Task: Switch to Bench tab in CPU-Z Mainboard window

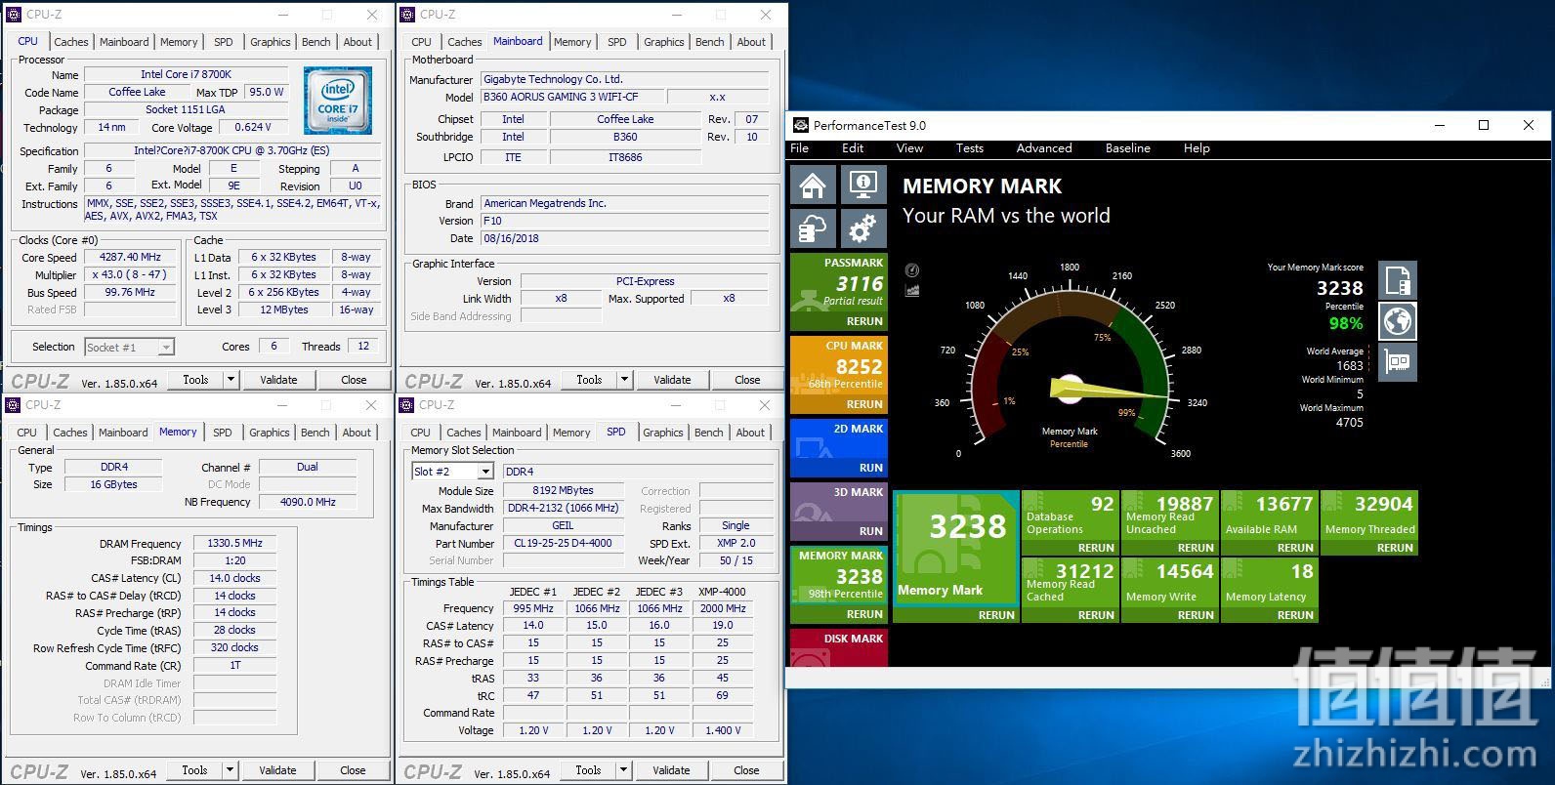Action: (710, 42)
